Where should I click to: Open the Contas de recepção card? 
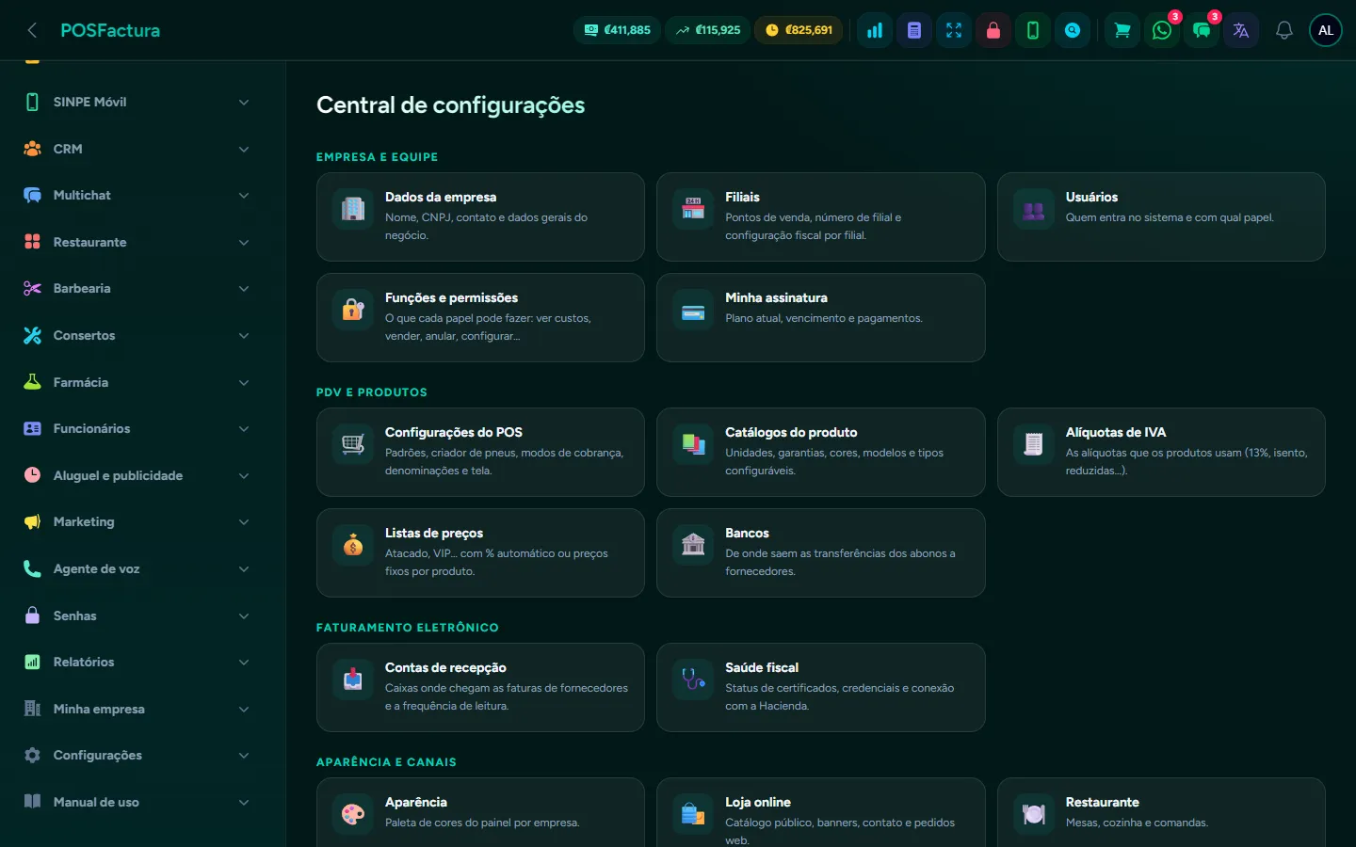pyautogui.click(x=480, y=687)
